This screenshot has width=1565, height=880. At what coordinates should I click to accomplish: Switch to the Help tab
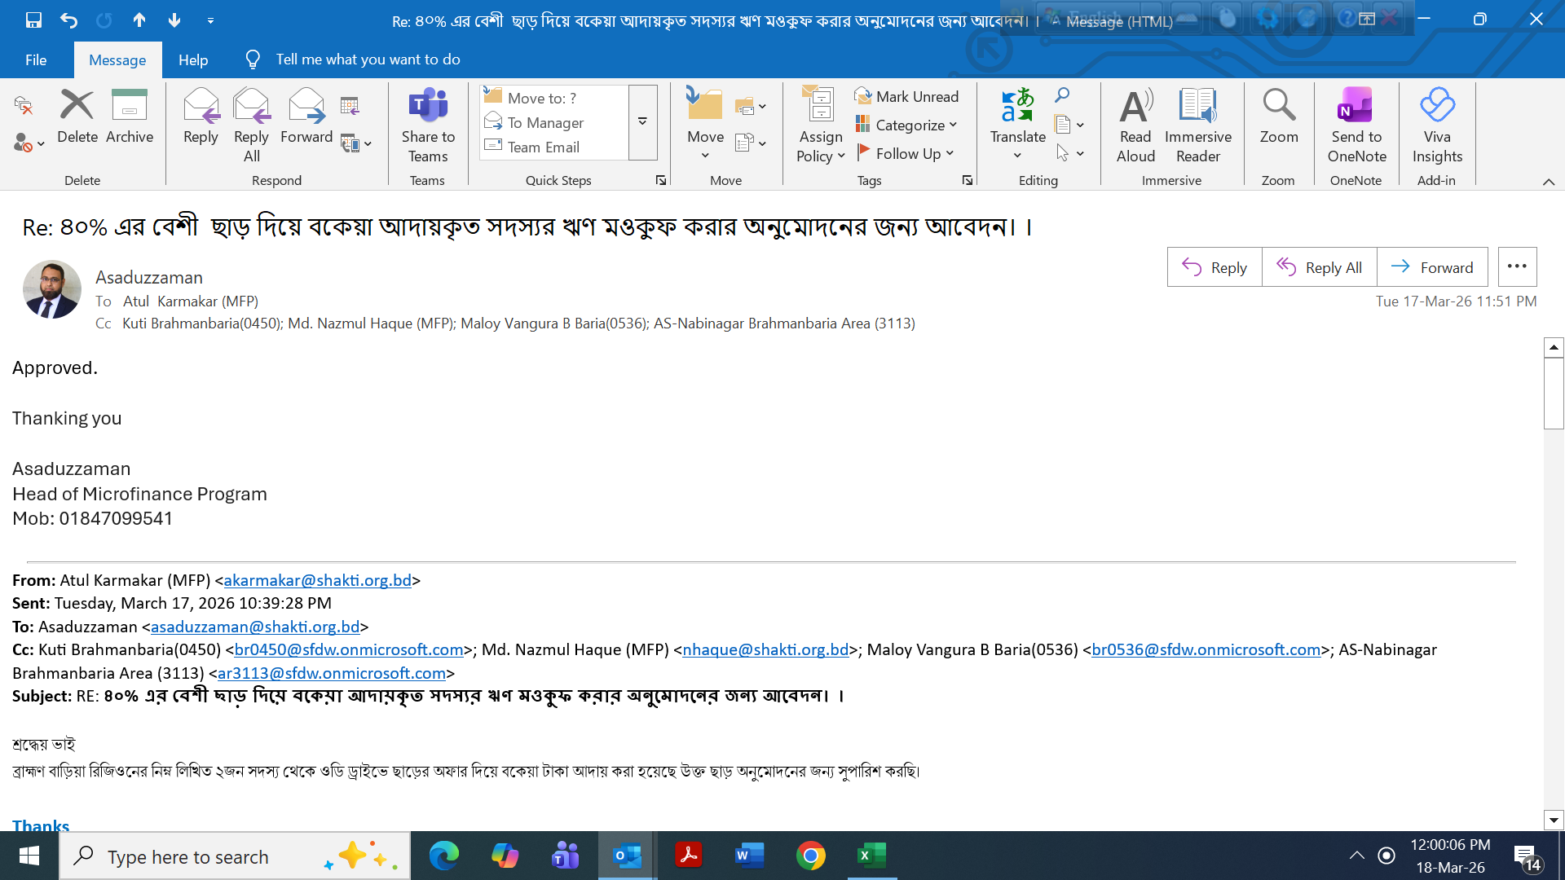click(x=193, y=59)
